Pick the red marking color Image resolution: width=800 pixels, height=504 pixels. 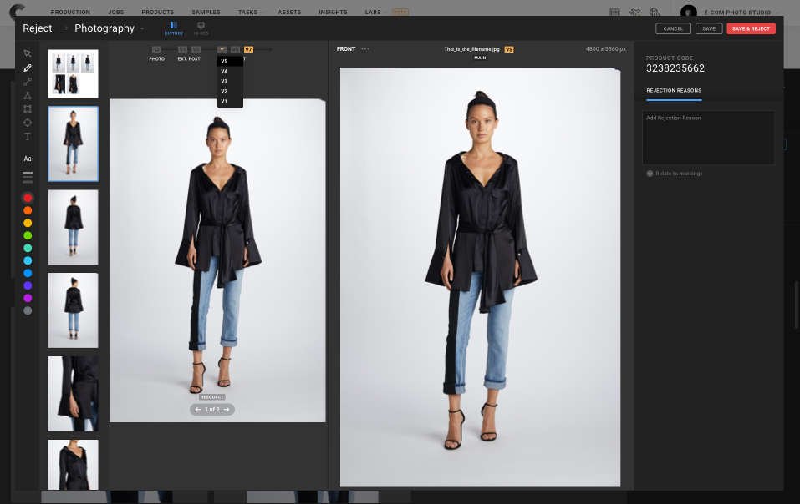[x=28, y=198]
